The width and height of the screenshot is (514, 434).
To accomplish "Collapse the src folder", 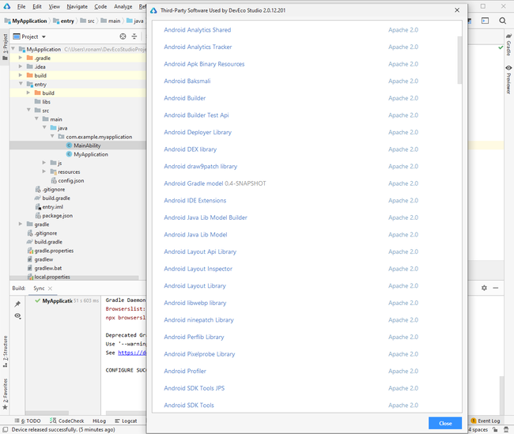I will pos(28,110).
